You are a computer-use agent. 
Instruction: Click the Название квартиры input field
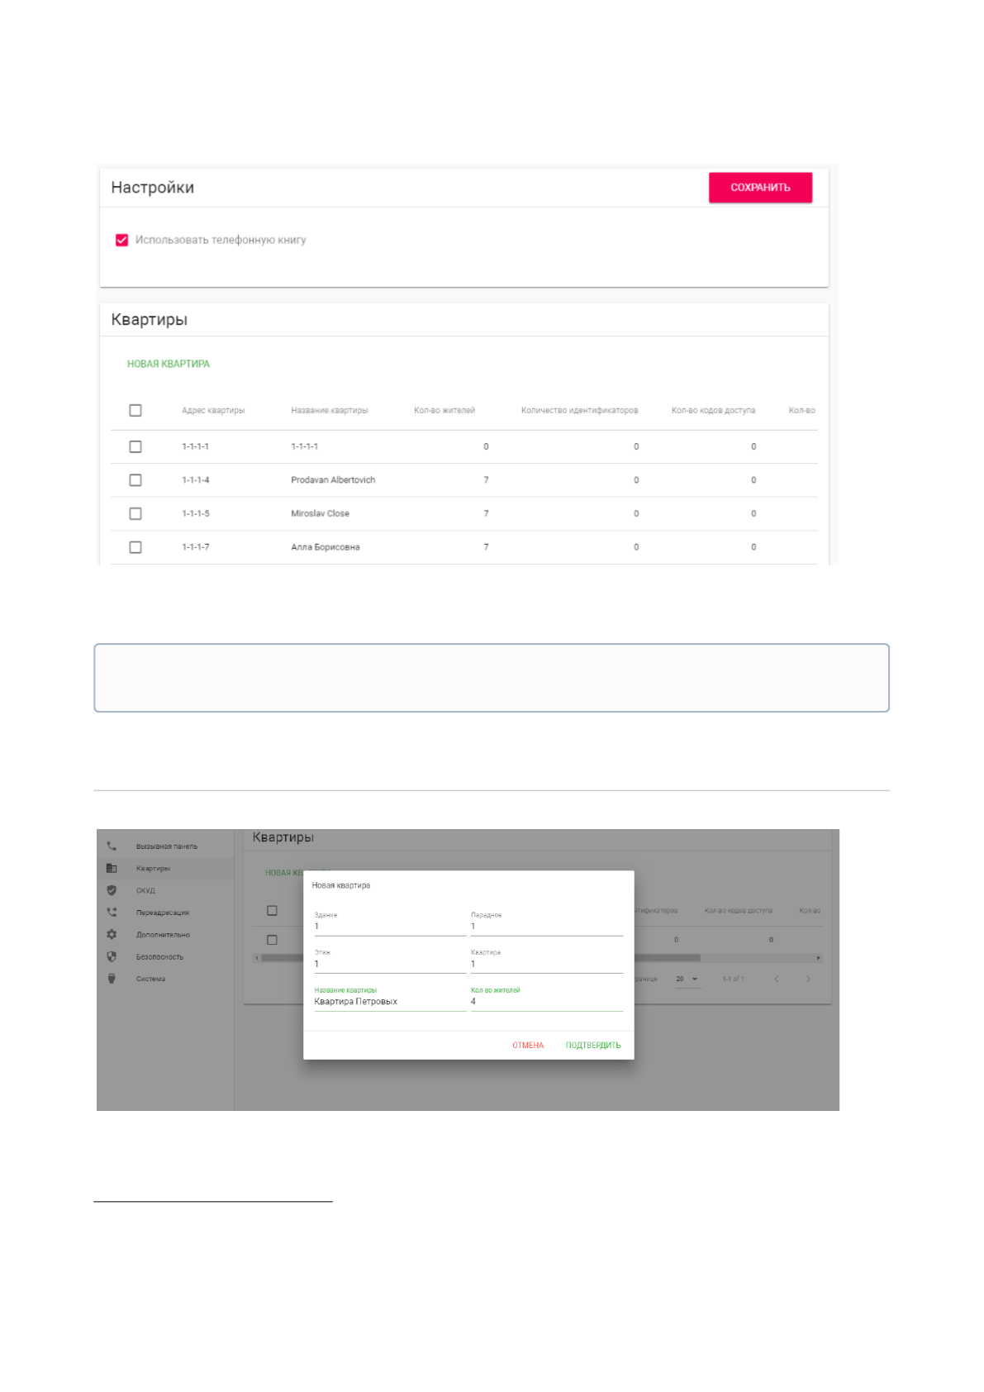(x=388, y=1002)
